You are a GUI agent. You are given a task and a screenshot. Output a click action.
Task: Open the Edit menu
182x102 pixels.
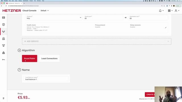13,1
